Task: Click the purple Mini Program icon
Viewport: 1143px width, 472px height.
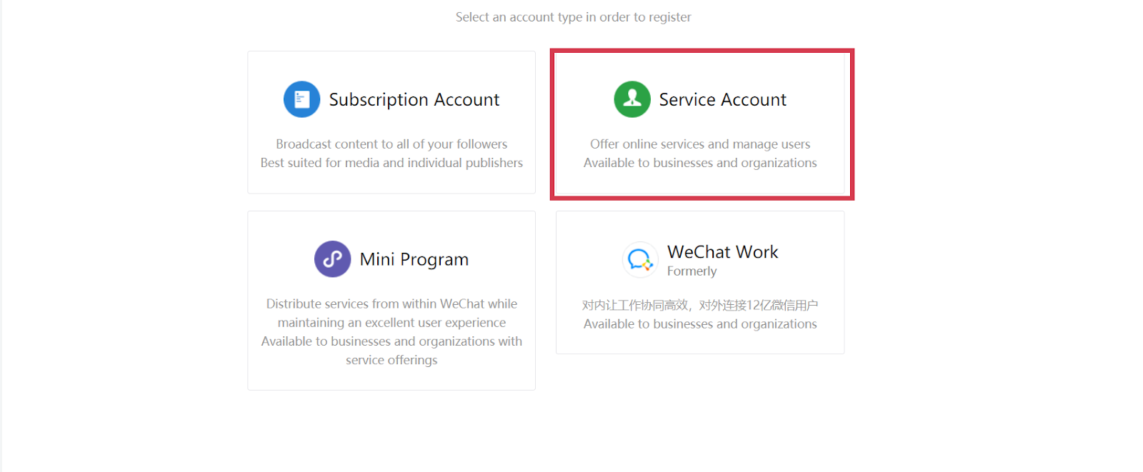Action: 333,259
